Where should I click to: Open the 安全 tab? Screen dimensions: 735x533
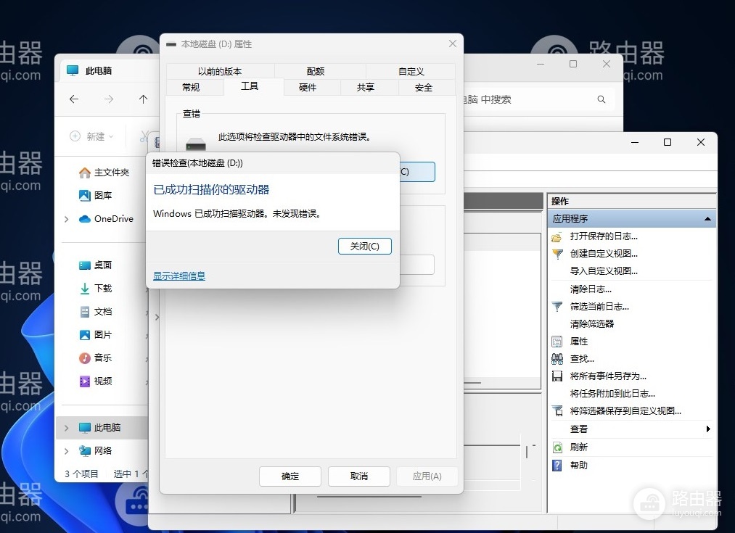(424, 88)
